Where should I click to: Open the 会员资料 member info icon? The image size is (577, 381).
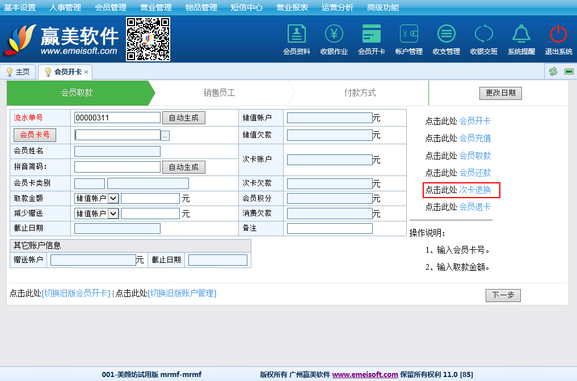pos(296,35)
